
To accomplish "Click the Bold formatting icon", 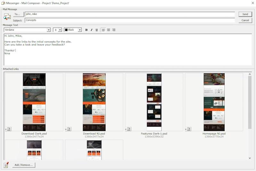I will tap(86, 30).
